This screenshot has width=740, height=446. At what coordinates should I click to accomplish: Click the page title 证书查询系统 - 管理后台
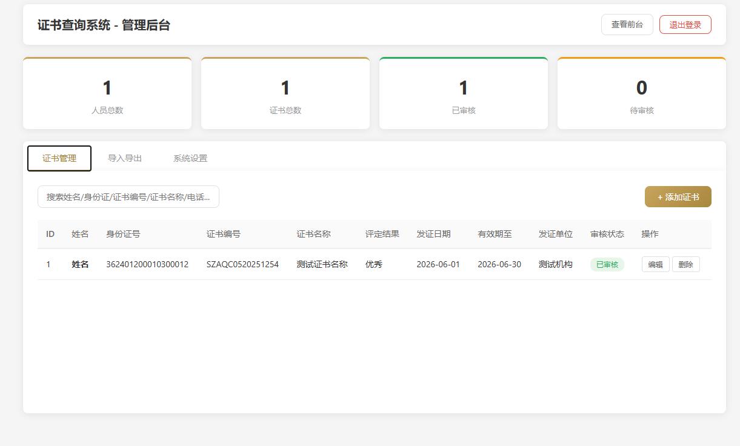[x=104, y=25]
